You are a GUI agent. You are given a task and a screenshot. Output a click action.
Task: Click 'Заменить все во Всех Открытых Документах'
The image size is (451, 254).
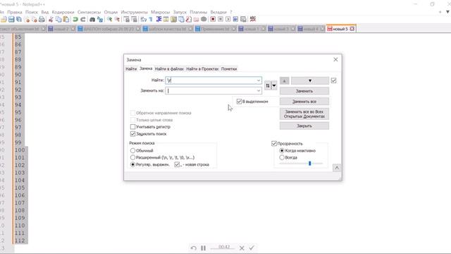coord(304,114)
